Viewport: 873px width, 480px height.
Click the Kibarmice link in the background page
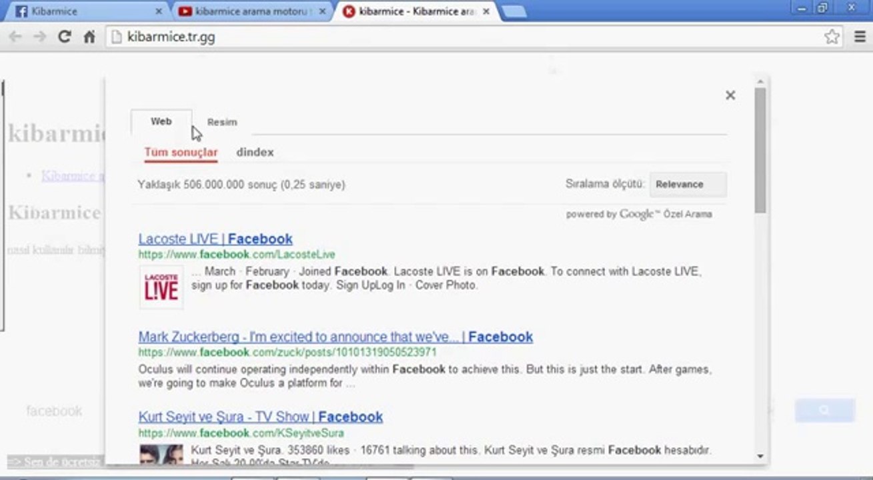click(73, 176)
